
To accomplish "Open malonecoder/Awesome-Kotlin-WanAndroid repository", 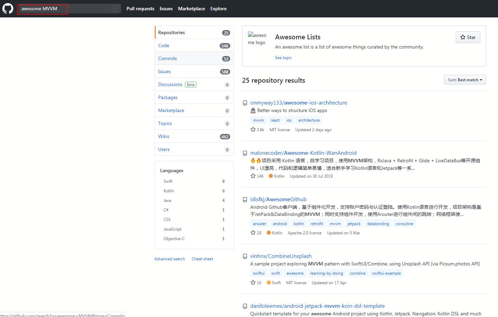I will coord(303,153).
